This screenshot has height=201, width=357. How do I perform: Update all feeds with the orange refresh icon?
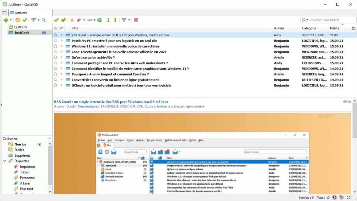[x=18, y=20]
